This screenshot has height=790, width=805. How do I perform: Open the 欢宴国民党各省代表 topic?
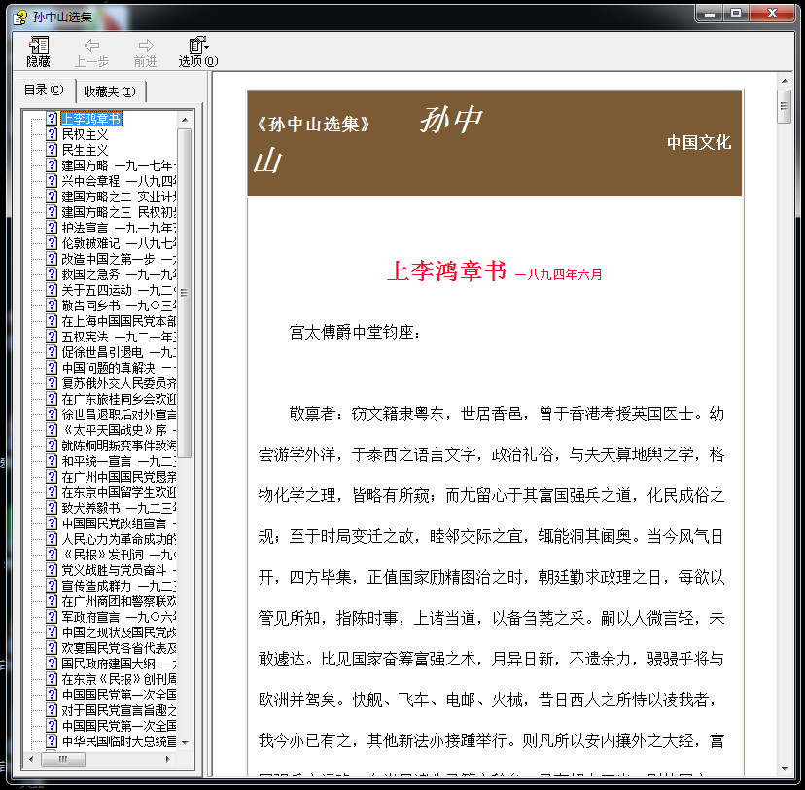pyautogui.click(x=119, y=648)
